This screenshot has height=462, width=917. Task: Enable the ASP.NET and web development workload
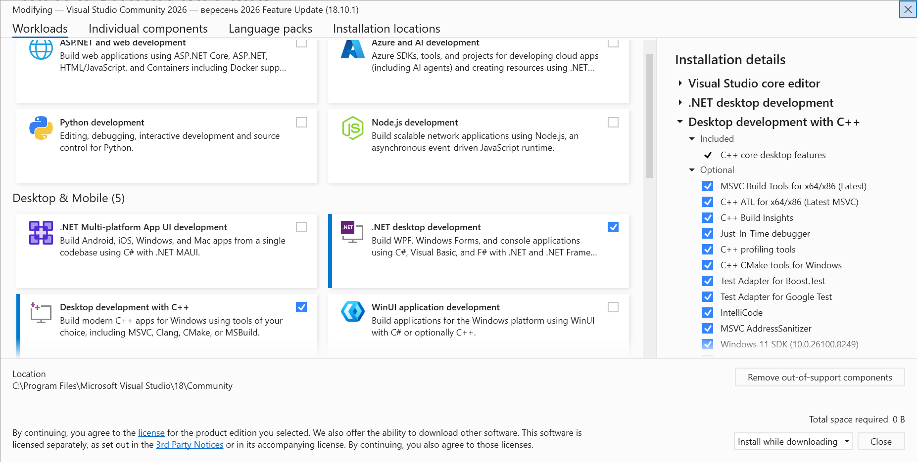point(301,43)
